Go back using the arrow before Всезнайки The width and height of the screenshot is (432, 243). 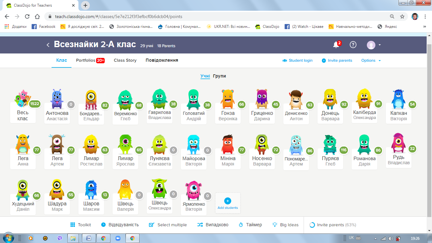coord(48,45)
